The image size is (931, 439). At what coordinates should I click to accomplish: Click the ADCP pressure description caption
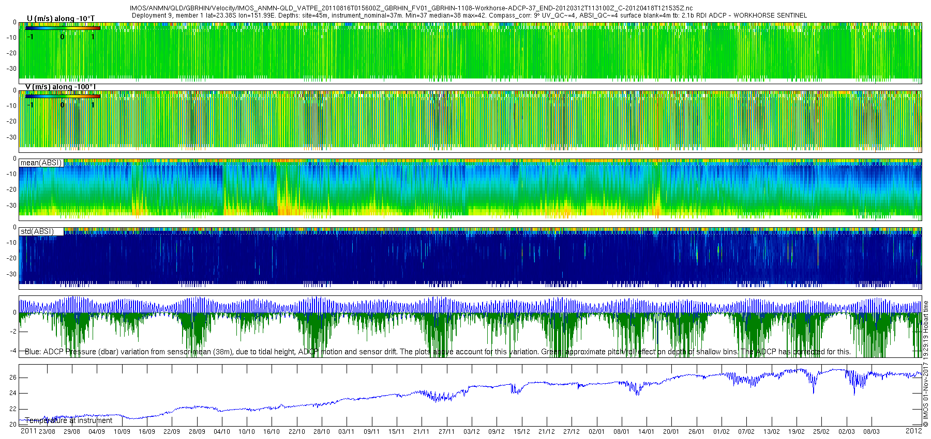(438, 352)
